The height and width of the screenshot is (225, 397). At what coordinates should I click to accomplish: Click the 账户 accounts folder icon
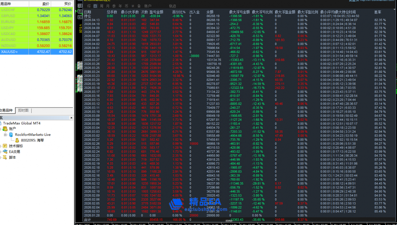click(x=5, y=129)
